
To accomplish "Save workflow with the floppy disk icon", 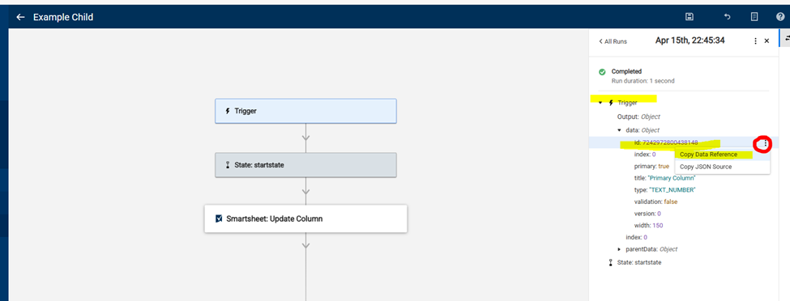I will pos(690,17).
